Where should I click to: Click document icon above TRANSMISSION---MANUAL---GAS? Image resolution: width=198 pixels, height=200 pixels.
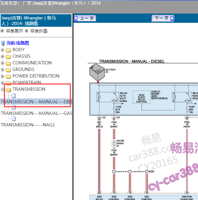14,107
